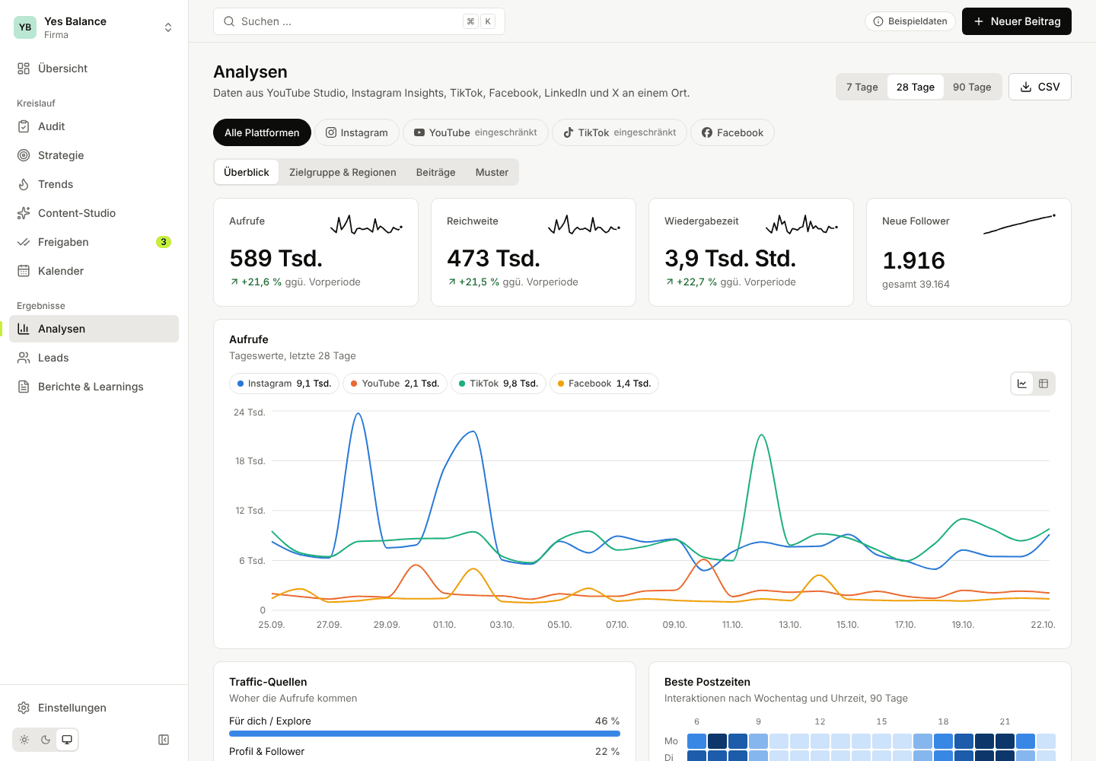Click the Einstellungen gear icon
The width and height of the screenshot is (1096, 761).
coord(24,708)
